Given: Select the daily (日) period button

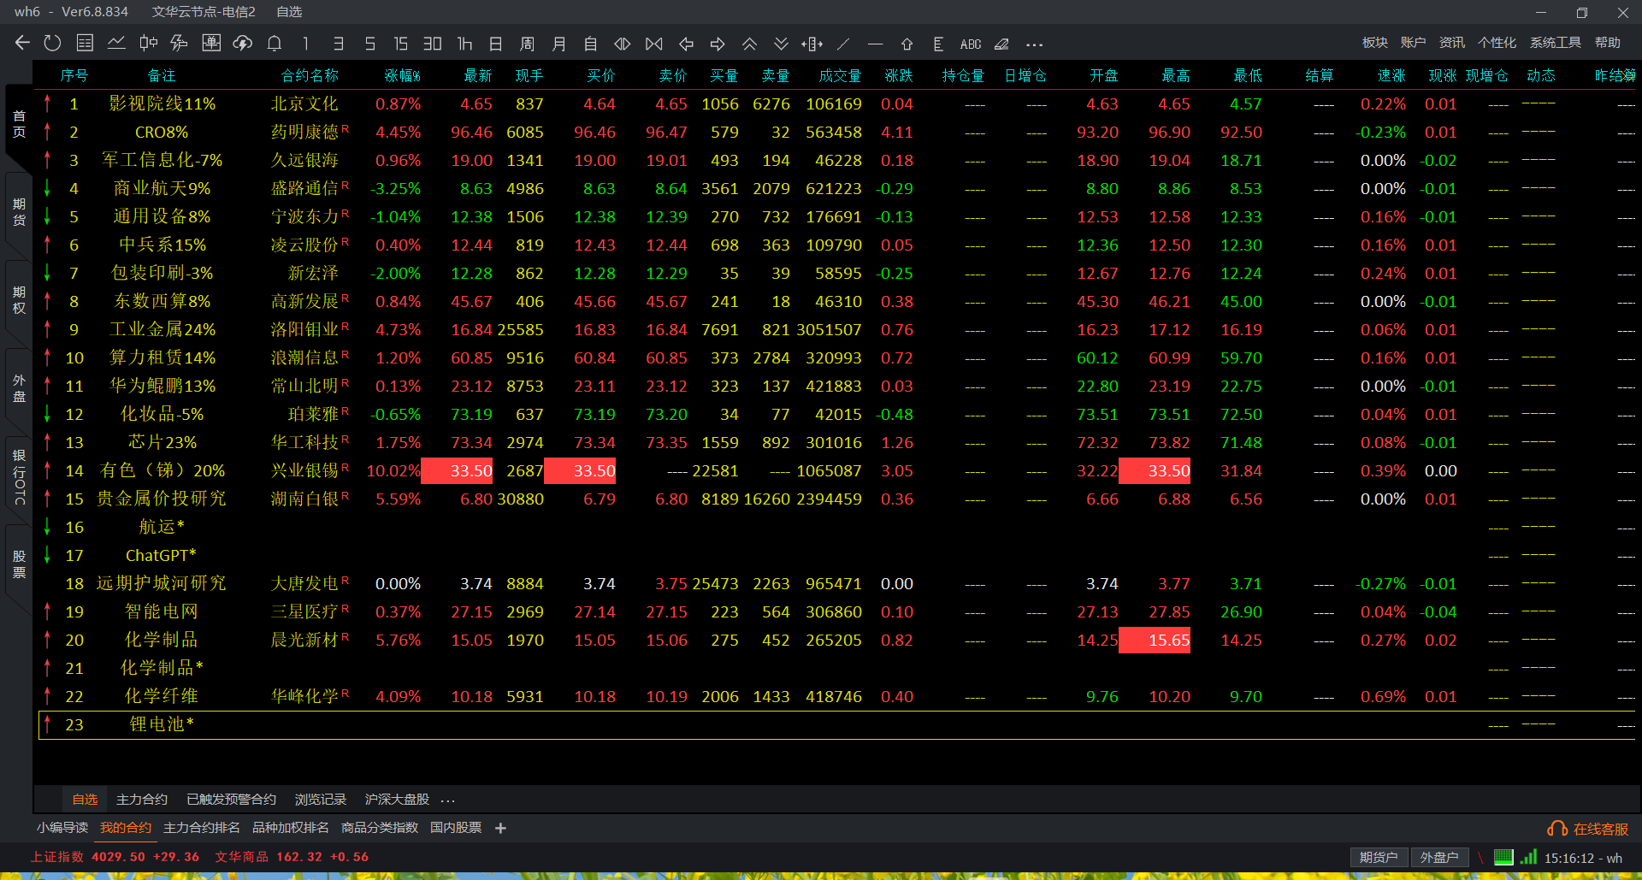Looking at the screenshot, I should pos(495,44).
